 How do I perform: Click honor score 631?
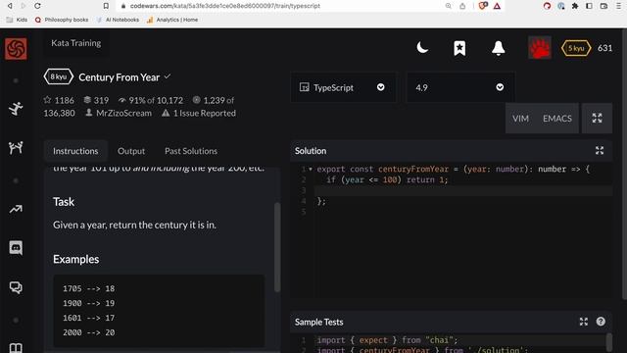604,48
